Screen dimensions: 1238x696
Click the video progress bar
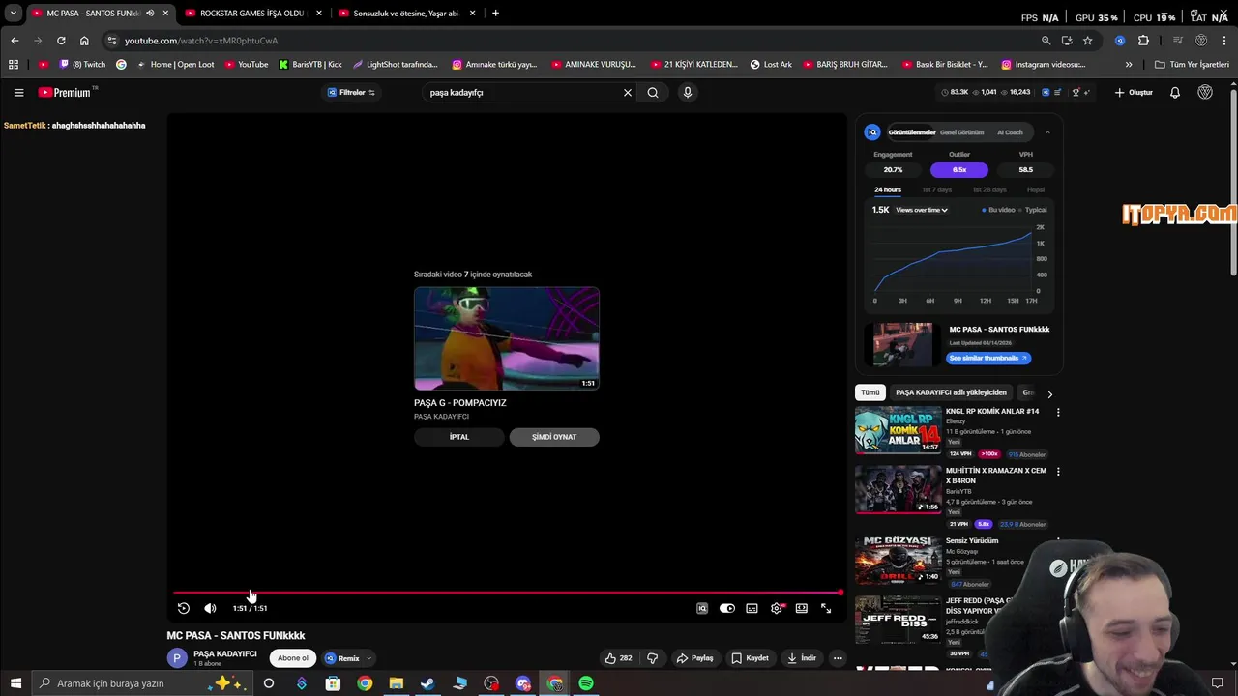coord(507,593)
